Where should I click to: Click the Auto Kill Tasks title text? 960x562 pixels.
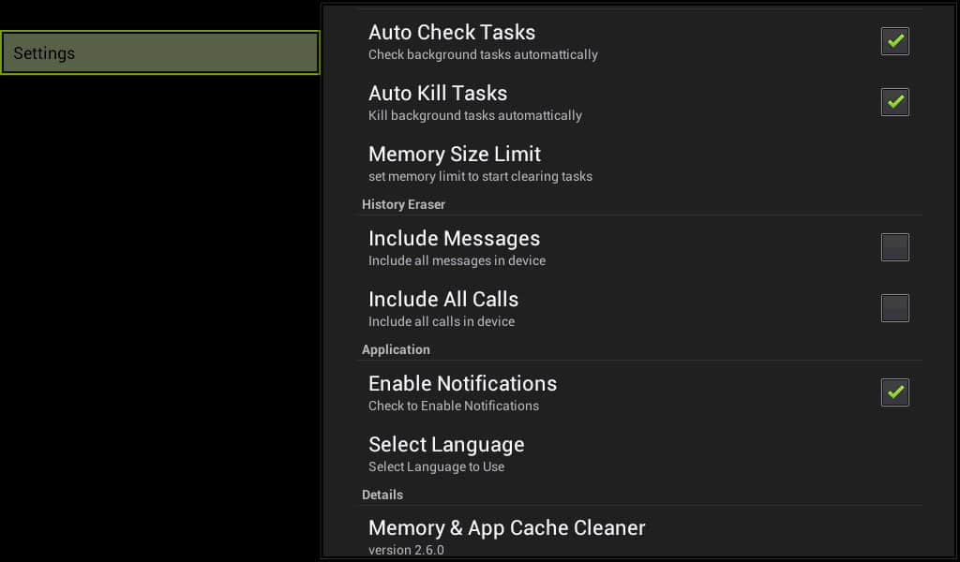tap(438, 94)
